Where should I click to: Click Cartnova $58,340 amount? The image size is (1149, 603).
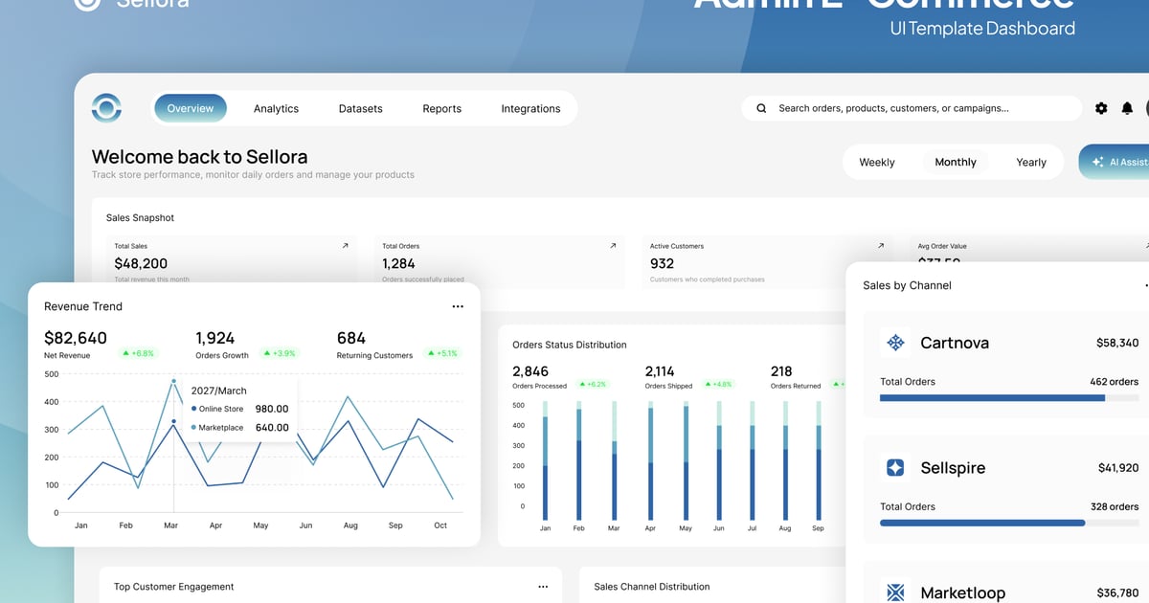tap(1117, 343)
